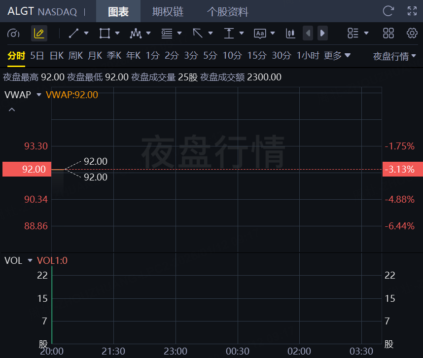
Task: Toggle the drawing pencil tool
Action: [x=39, y=34]
